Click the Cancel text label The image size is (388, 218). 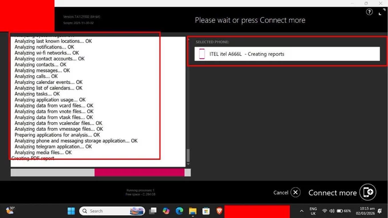(281, 192)
